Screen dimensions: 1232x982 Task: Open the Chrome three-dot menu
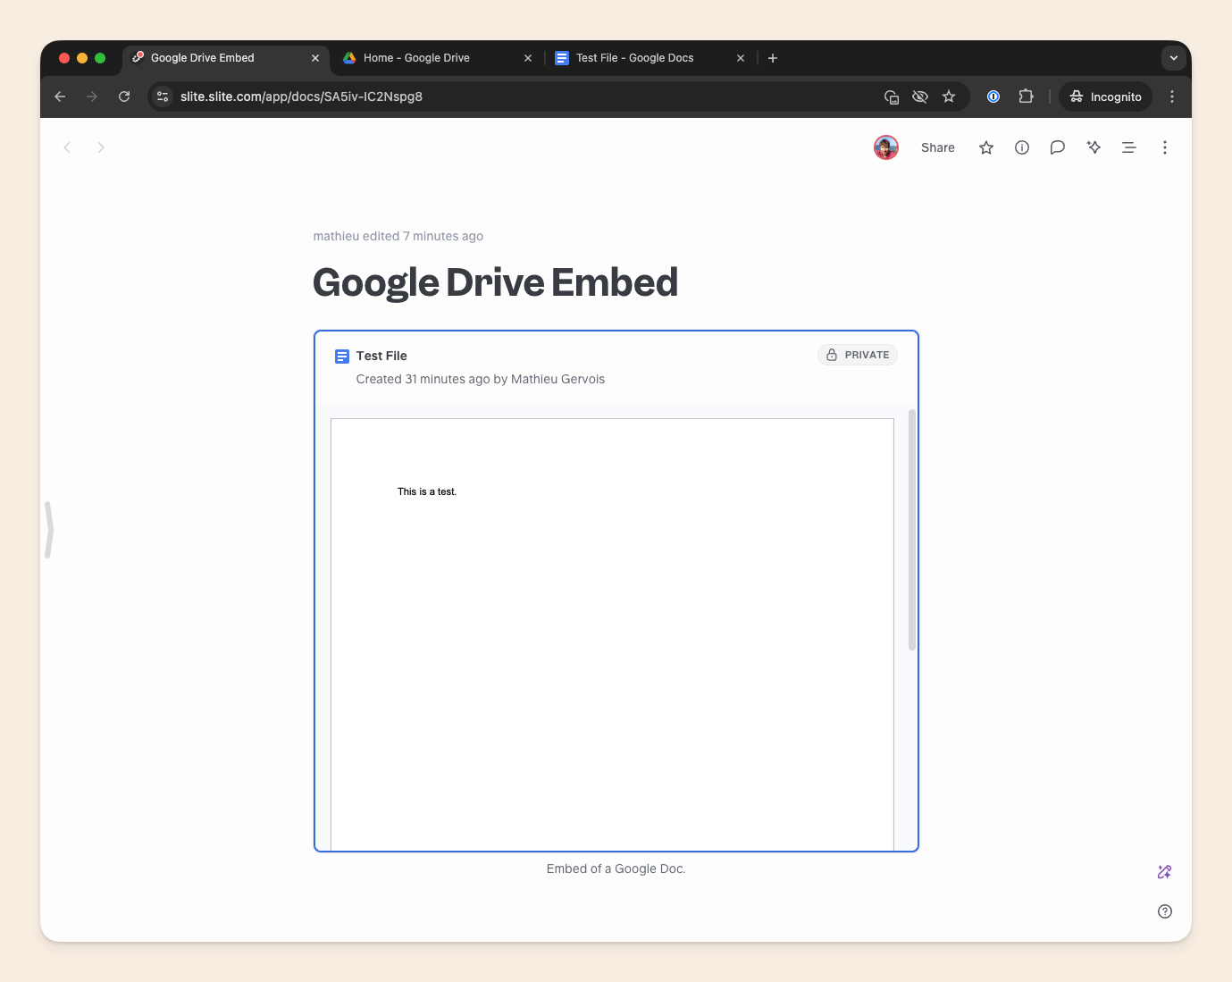pyautogui.click(x=1172, y=97)
